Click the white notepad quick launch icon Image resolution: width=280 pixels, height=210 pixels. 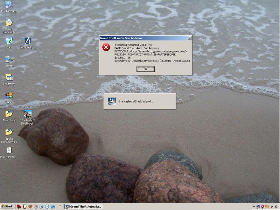(x=25, y=206)
